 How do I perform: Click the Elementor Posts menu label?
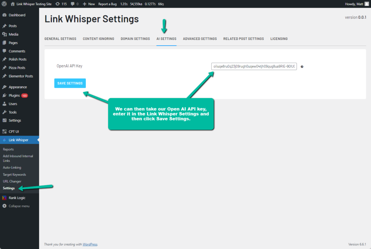(x=21, y=76)
